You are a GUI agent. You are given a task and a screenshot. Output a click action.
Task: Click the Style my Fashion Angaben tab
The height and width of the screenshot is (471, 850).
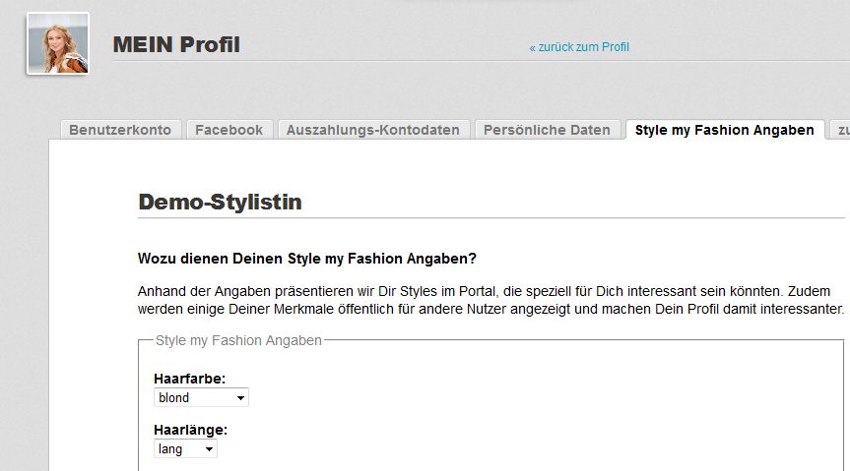click(725, 130)
